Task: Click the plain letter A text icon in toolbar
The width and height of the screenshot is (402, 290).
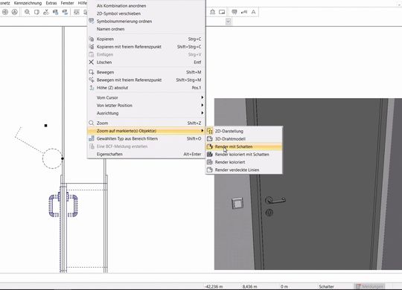Action: pyautogui.click(x=253, y=12)
